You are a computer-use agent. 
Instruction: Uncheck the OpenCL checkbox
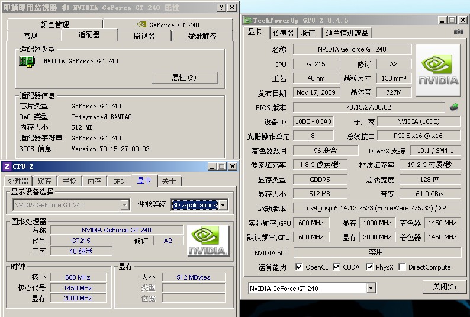299,267
